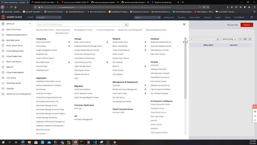Open Elastic Volume Service in left sidebar
The width and height of the screenshot is (257, 145).
coord(14,46)
